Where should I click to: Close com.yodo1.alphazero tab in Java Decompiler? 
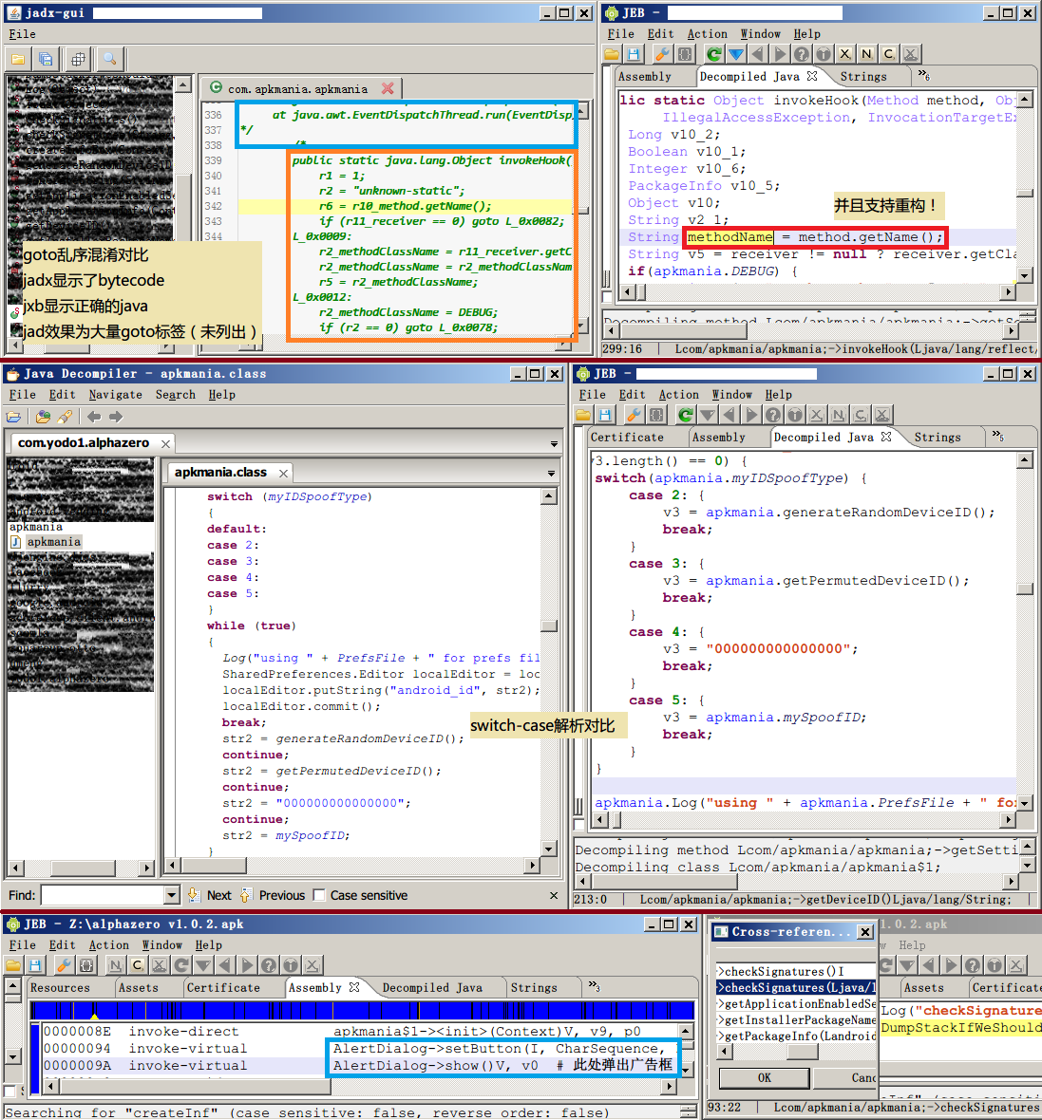[x=166, y=443]
